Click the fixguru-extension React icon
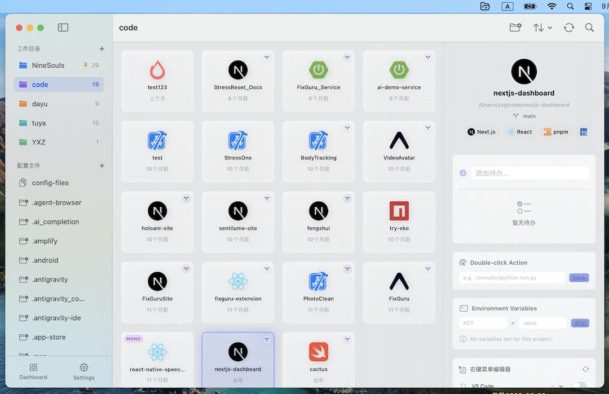609x394 pixels. tap(238, 281)
